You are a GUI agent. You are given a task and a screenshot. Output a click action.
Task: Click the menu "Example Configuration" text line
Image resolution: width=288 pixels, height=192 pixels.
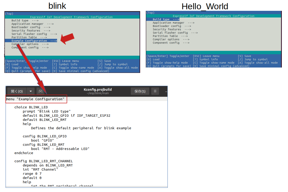pyautogui.click(x=36, y=99)
